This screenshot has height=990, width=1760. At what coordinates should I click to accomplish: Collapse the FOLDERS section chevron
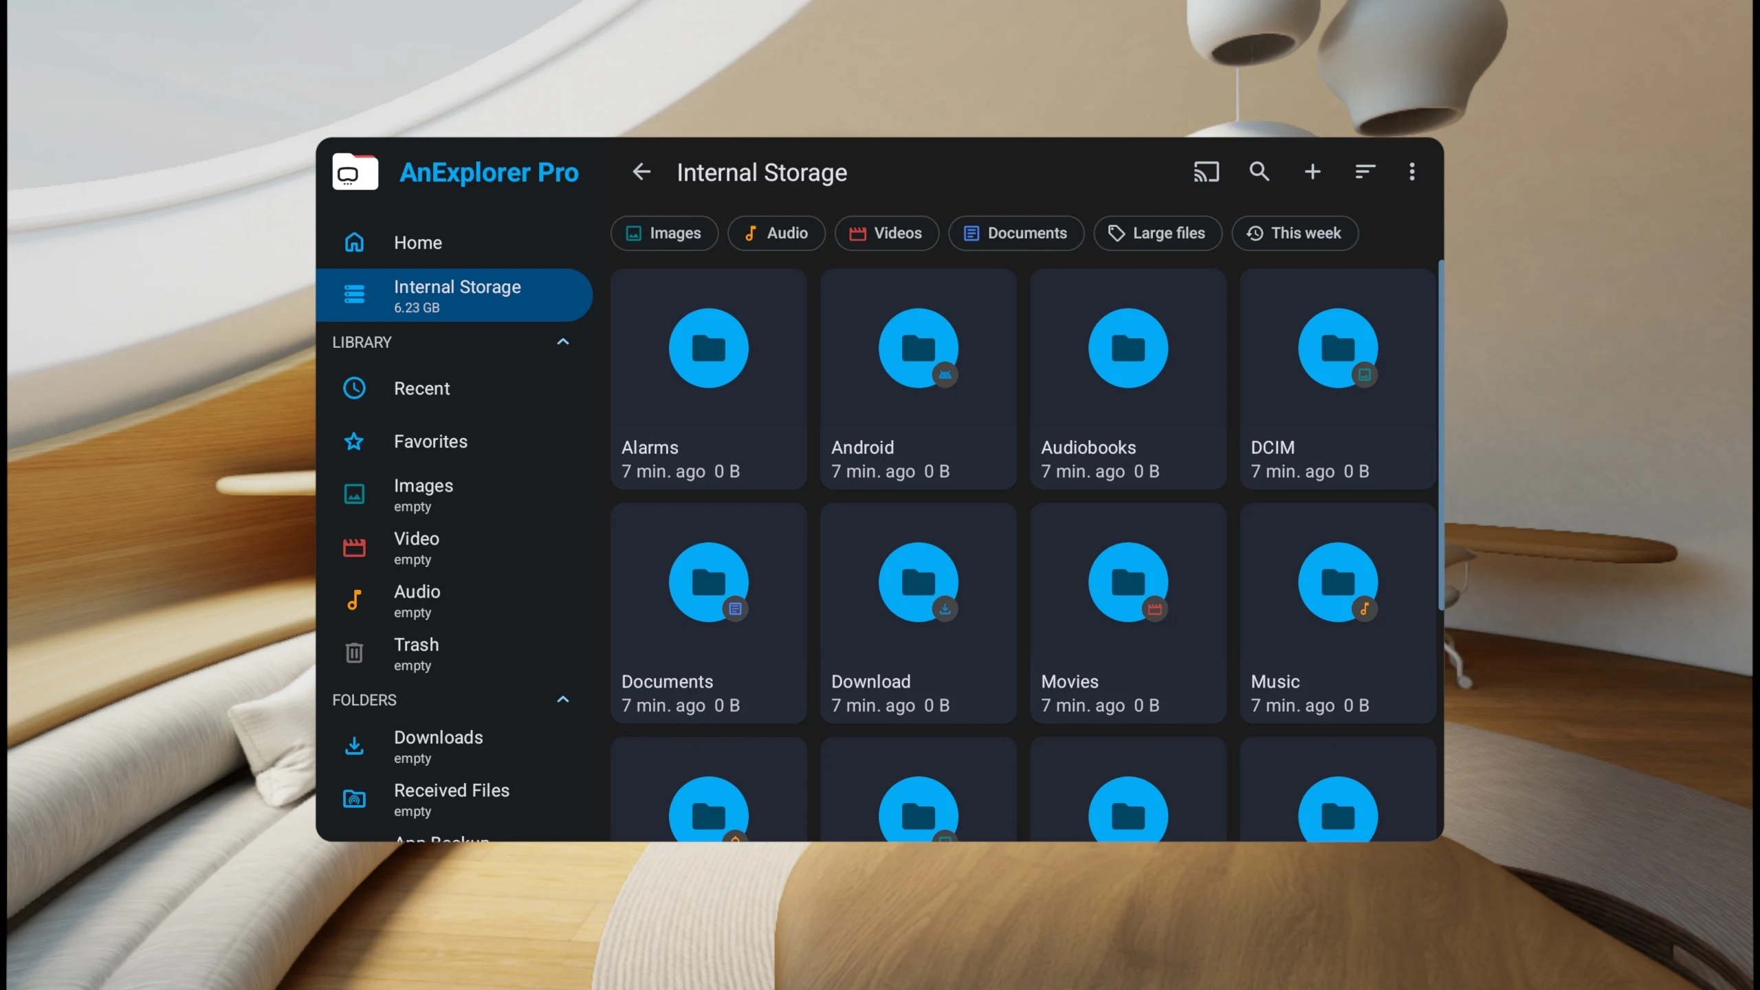562,700
